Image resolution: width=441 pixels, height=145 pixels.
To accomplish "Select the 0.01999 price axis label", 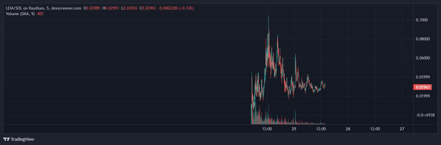I will [423, 96].
